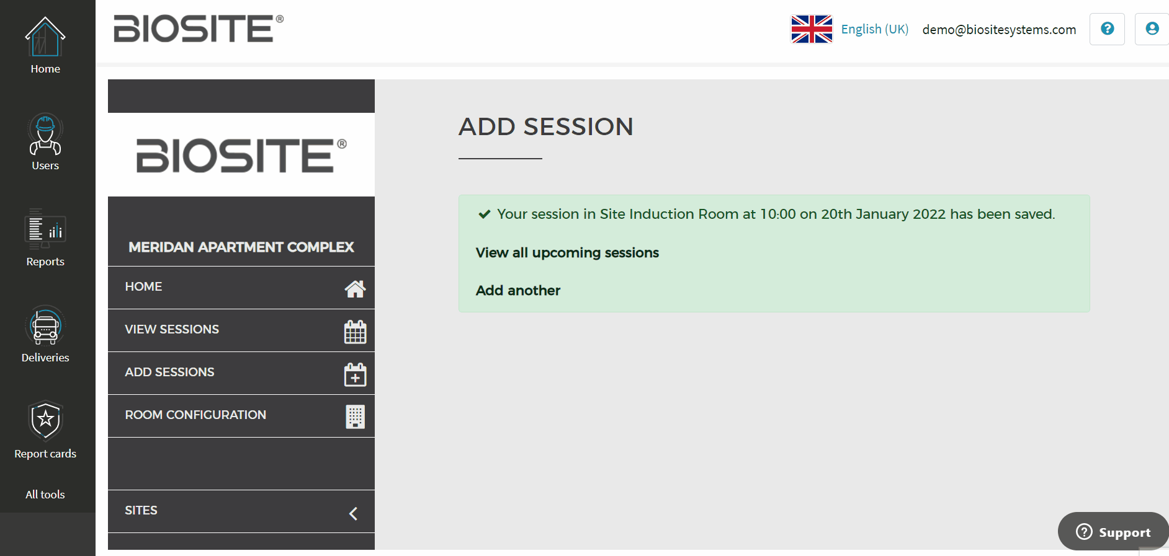Click the help question mark icon
The image size is (1169, 556).
pyautogui.click(x=1107, y=29)
